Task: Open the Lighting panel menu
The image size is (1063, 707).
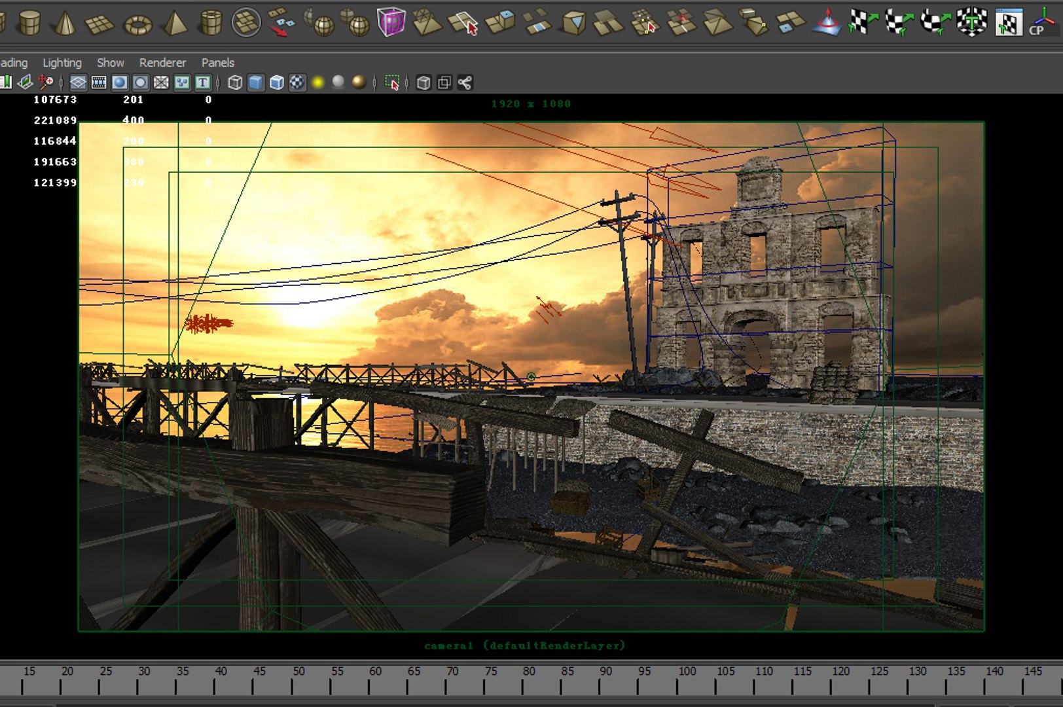Action: (62, 63)
